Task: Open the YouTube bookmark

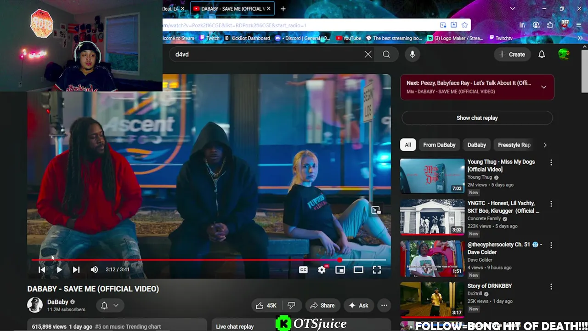Action: tap(349, 38)
